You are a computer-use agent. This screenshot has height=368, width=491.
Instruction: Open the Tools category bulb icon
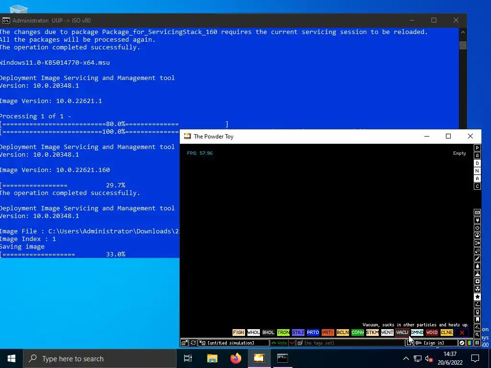477,312
